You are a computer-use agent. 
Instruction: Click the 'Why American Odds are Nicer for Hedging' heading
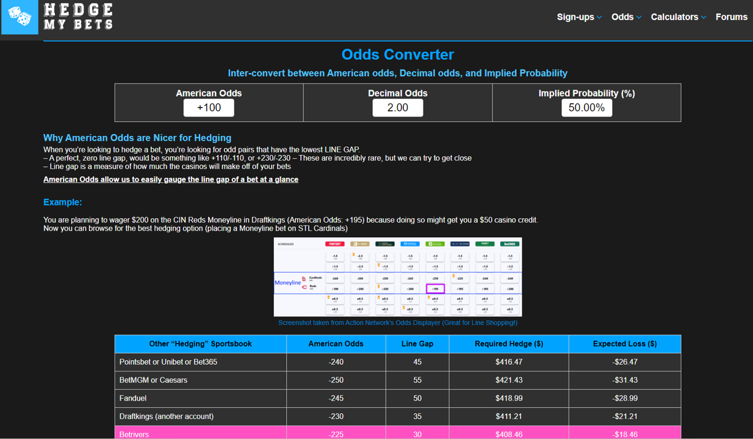(137, 138)
